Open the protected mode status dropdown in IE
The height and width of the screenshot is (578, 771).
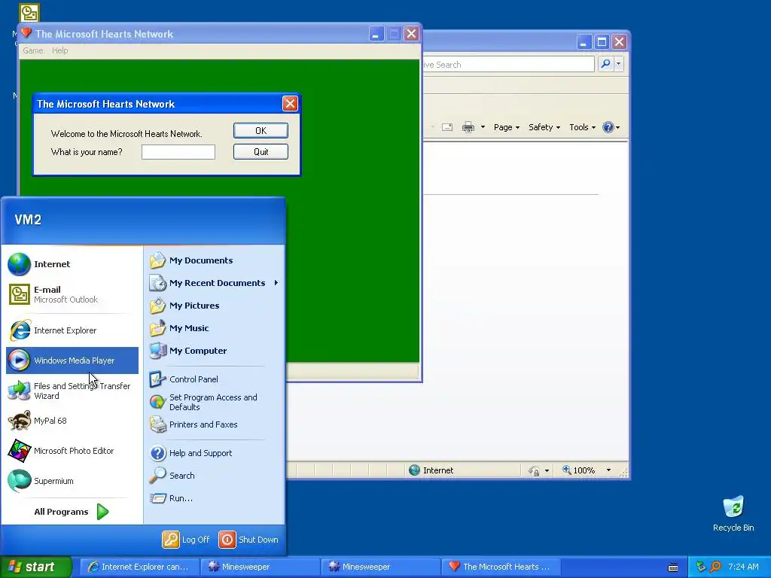coord(547,471)
